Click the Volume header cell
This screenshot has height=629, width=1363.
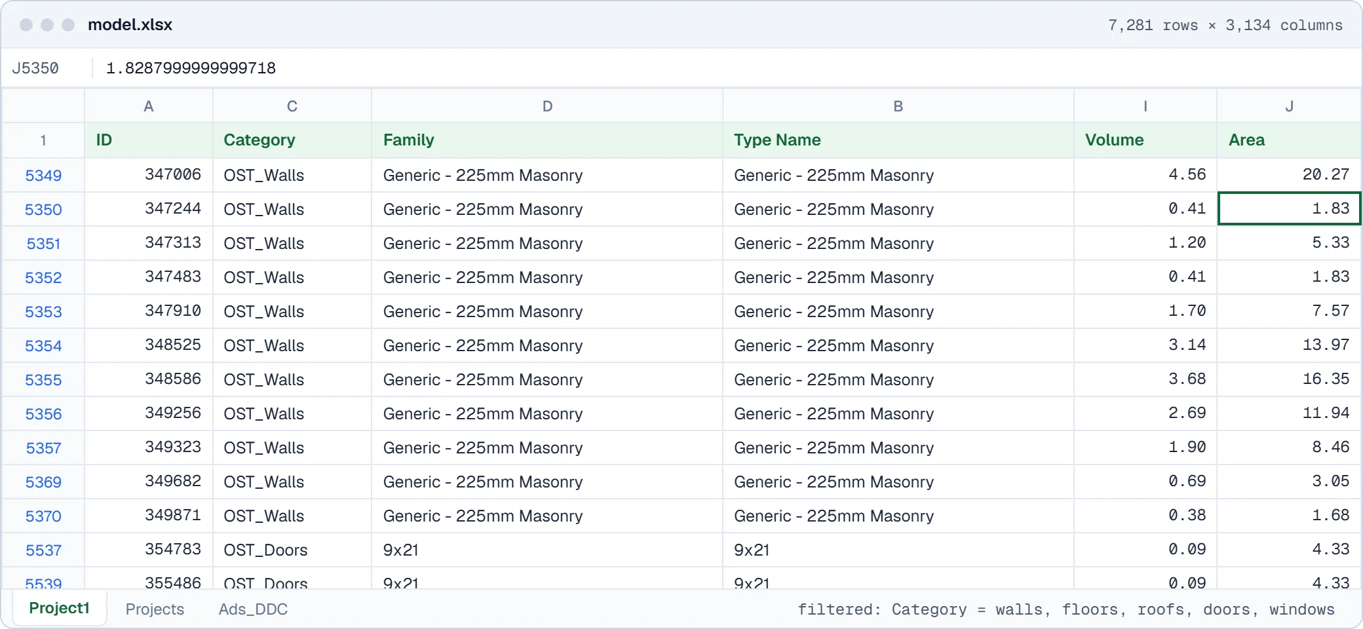coord(1145,140)
